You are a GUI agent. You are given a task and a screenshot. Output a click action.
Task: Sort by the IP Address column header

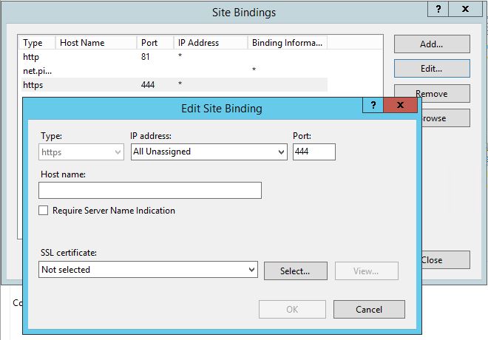tap(211, 43)
